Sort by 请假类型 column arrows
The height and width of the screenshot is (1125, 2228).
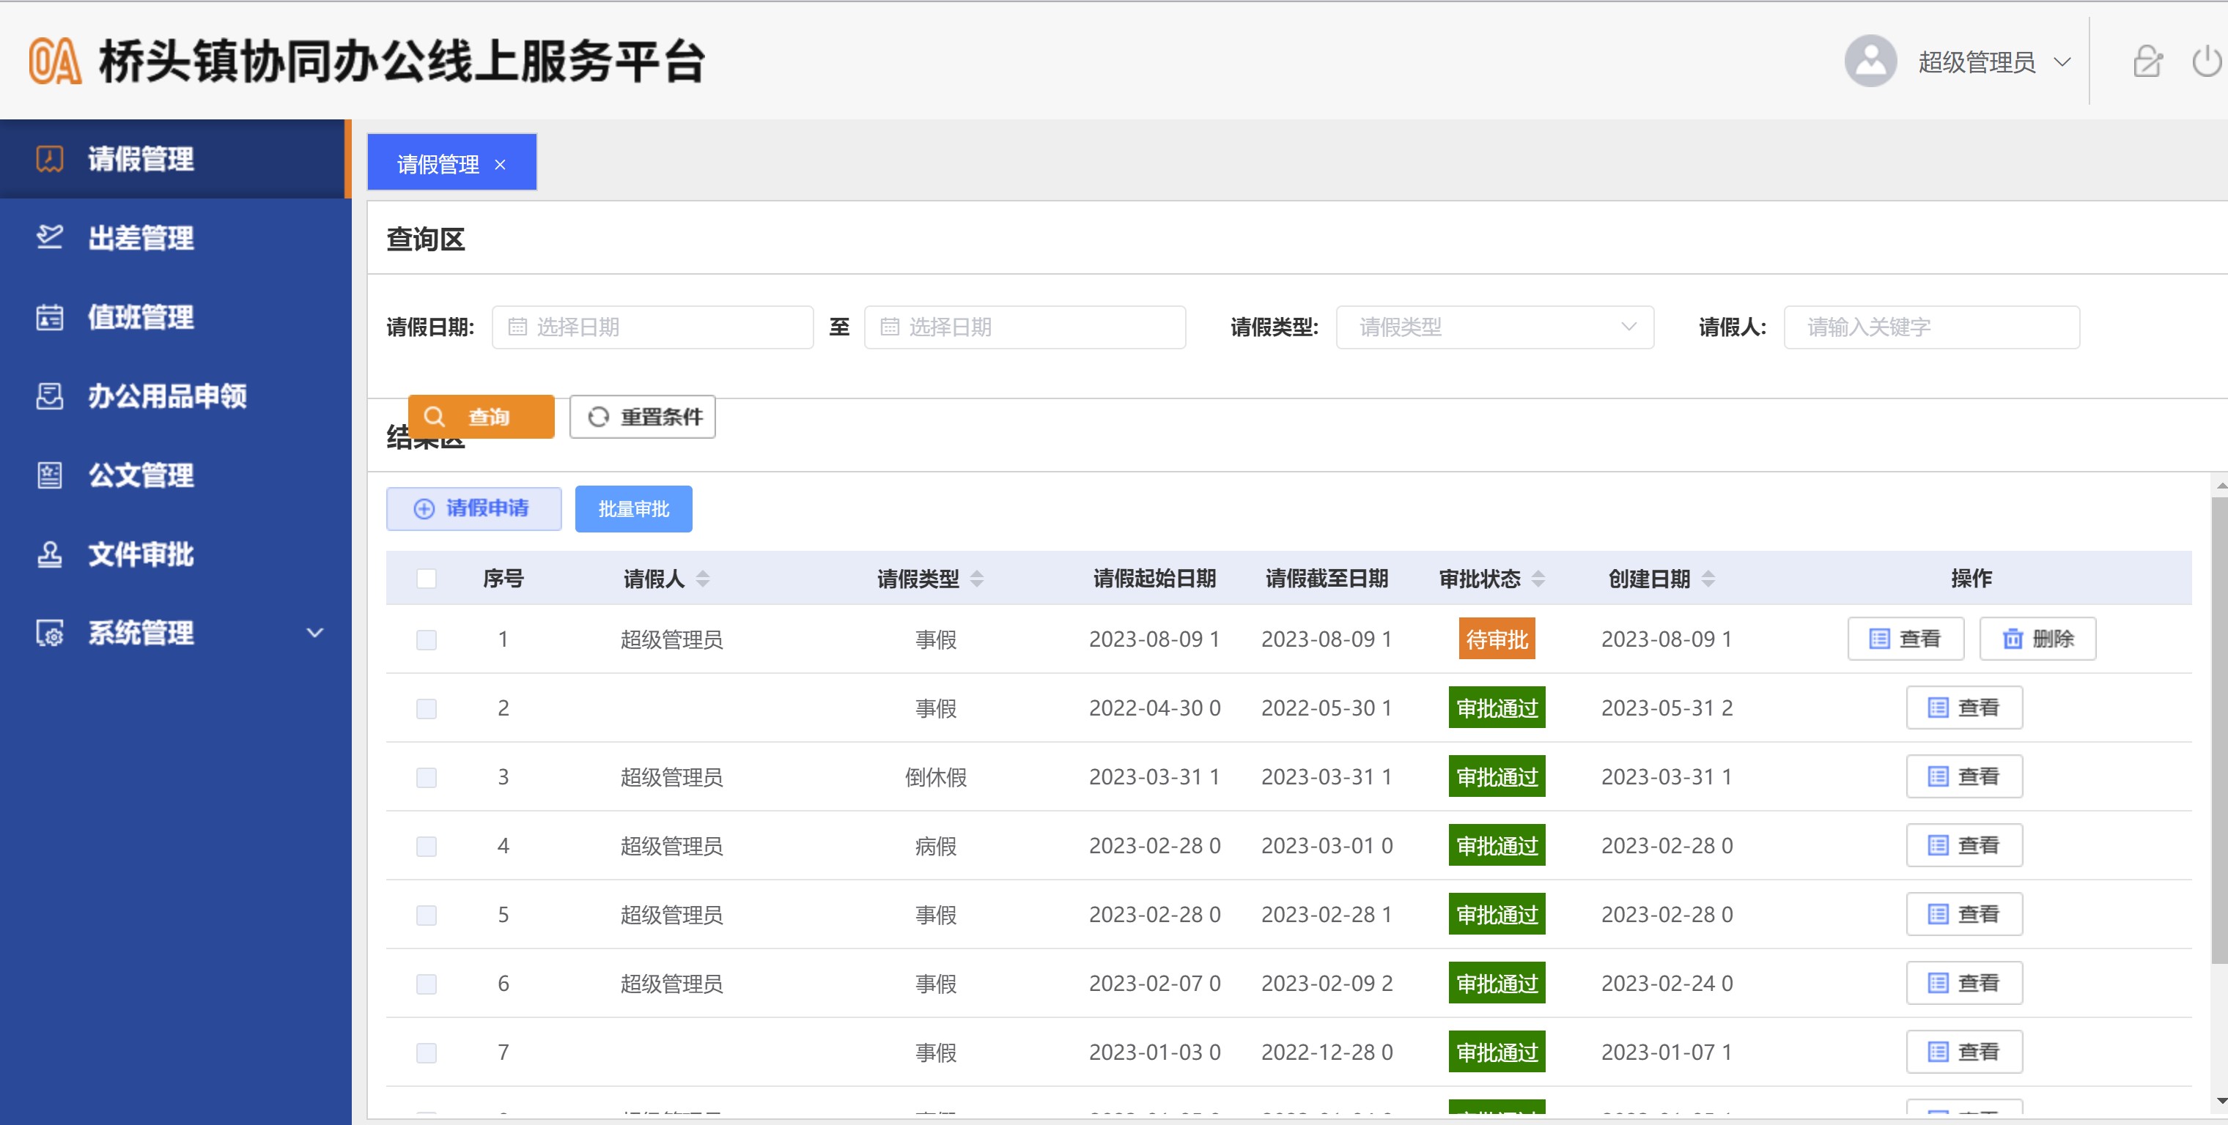tap(976, 578)
